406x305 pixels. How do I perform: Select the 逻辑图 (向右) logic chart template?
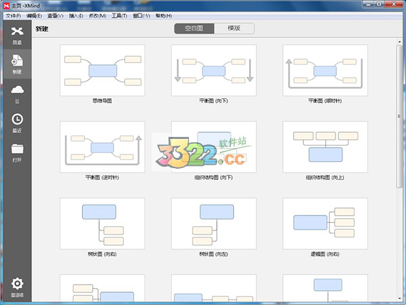(325, 224)
